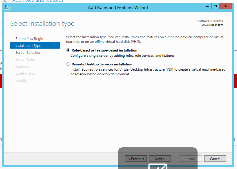Click the greyed-out Server Roles step
This screenshot has height=169, width=237.
[25, 60]
